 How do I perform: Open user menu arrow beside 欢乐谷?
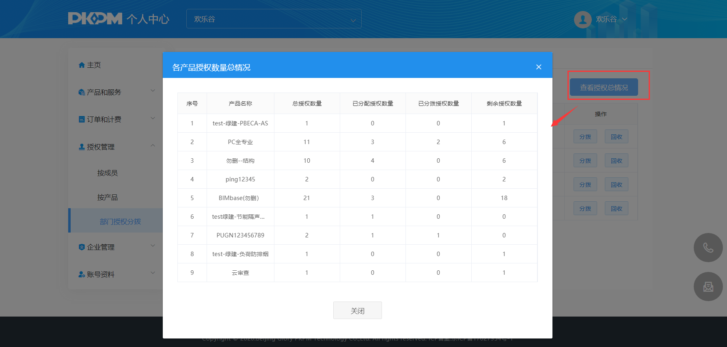pos(625,19)
